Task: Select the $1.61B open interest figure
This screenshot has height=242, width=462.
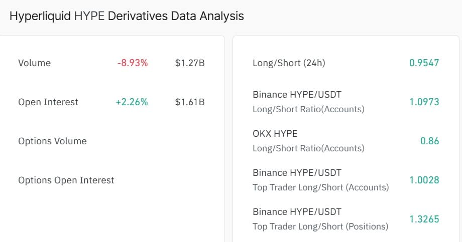Action: click(x=190, y=102)
